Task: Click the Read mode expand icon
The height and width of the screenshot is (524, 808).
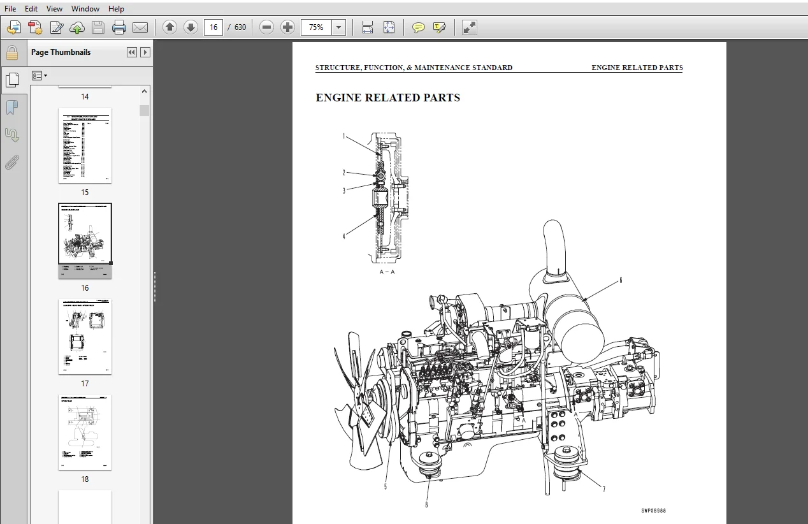Action: pos(470,27)
